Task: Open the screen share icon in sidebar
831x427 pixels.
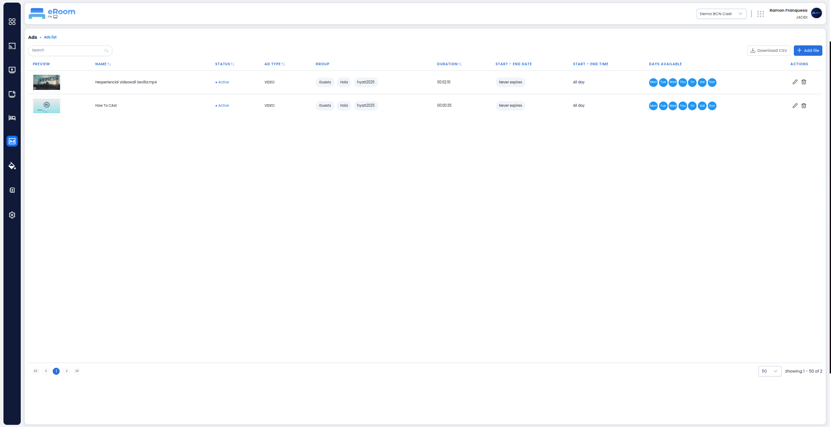Action: tap(12, 94)
